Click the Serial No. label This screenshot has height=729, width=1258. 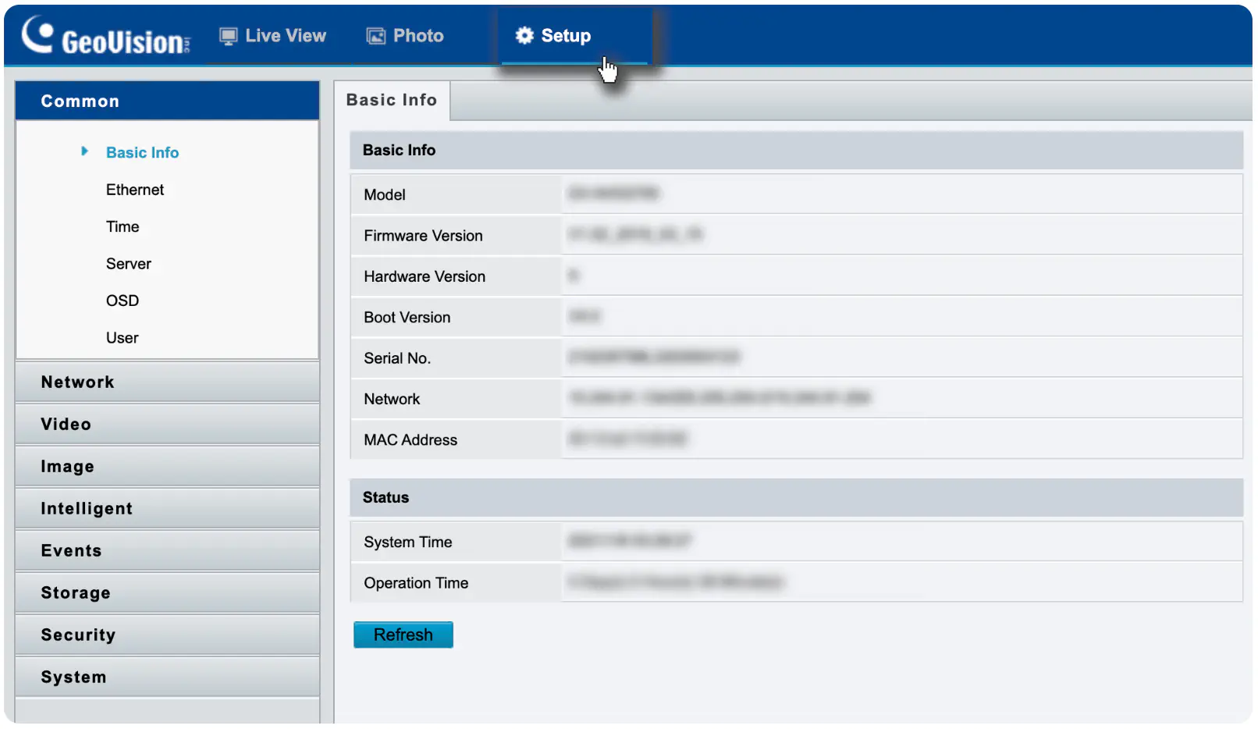coord(397,358)
